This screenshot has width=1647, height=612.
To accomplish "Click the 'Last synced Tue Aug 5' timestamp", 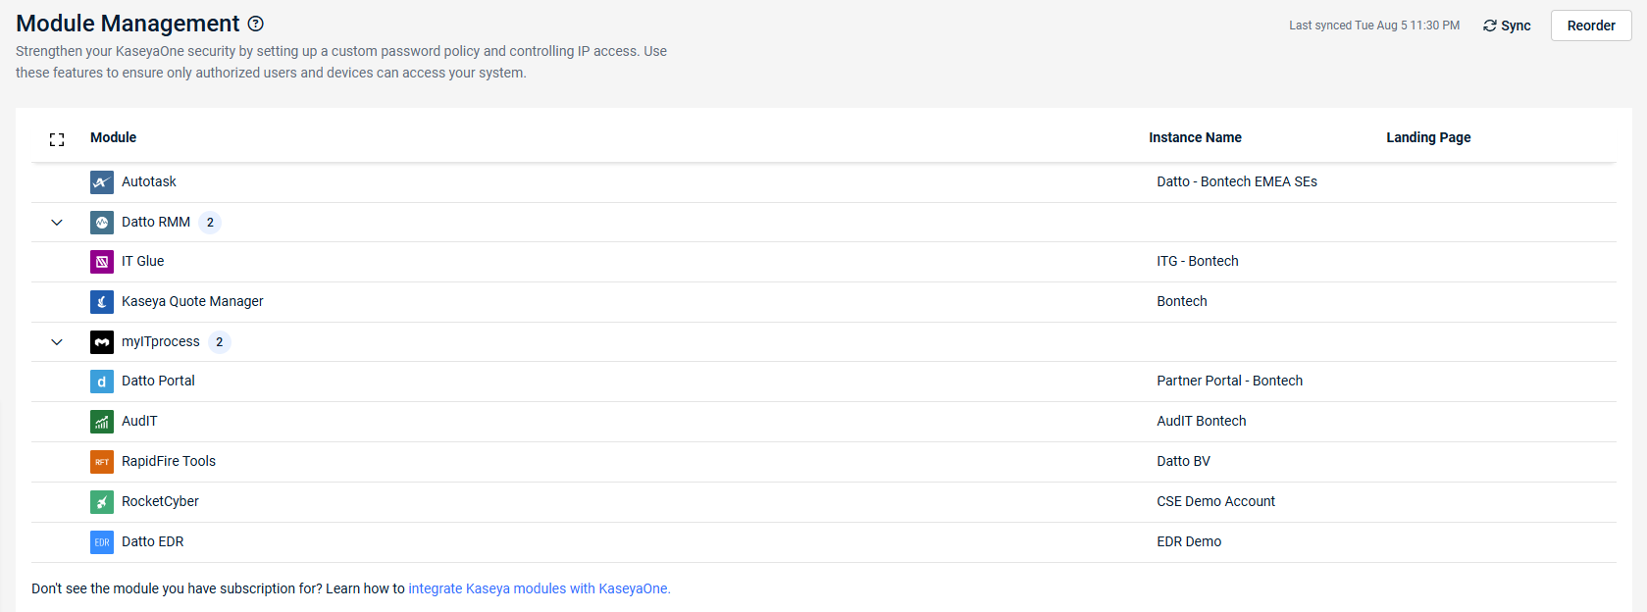I will coord(1374,25).
